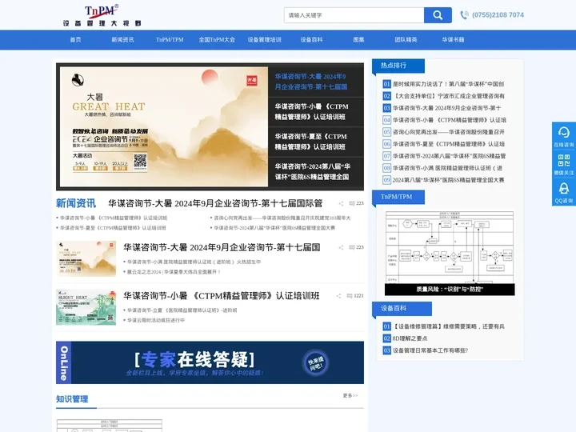This screenshot has width=576, height=432.
Task: Select carousel item 大暑 2024年9月企业咨询节
Action: point(316,82)
